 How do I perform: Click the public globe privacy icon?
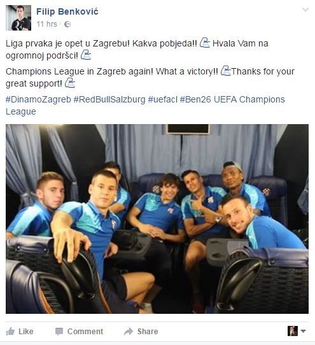coord(67,24)
